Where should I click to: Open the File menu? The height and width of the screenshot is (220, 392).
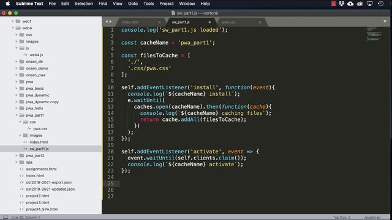coord(52,4)
